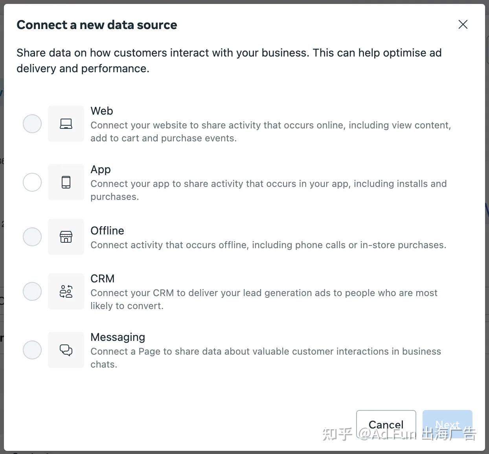489x454 pixels.
Task: Pick the Messaging radio button
Action: tap(32, 350)
